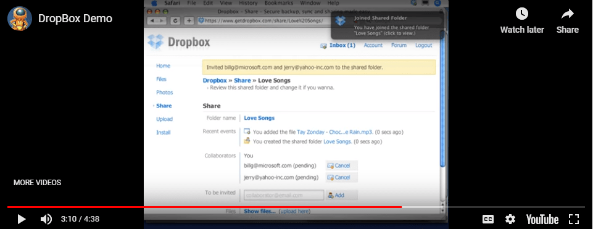Enter fullscreen mode

(x=574, y=219)
